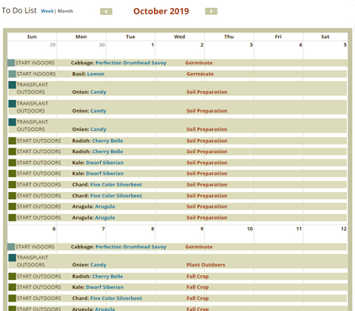Viewport: 355px width, 311px height.
Task: Open the Basil: Lemon plant link
Action: coord(96,74)
